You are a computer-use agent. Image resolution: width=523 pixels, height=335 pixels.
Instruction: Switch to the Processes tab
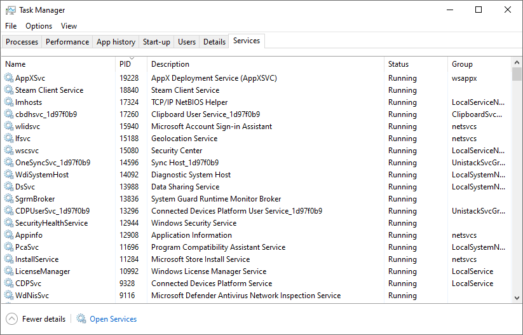22,42
